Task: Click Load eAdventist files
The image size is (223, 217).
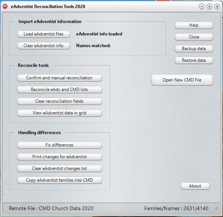Action: (x=43, y=34)
